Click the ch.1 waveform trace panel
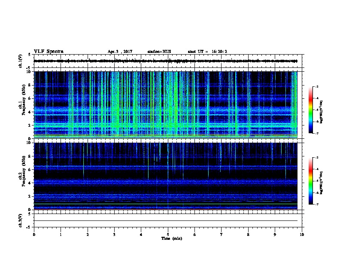Screen dimensions: 340x263 pos(168,61)
